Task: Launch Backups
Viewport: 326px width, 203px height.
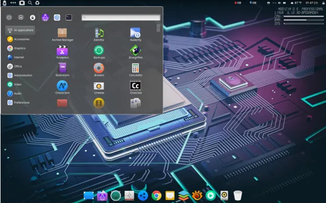Action: (x=99, y=52)
